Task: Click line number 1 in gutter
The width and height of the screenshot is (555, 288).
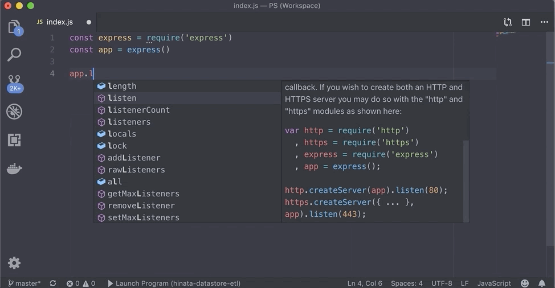Action: pos(52,38)
